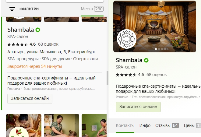Click green Записаться онлайн button in right panel

click(138, 107)
